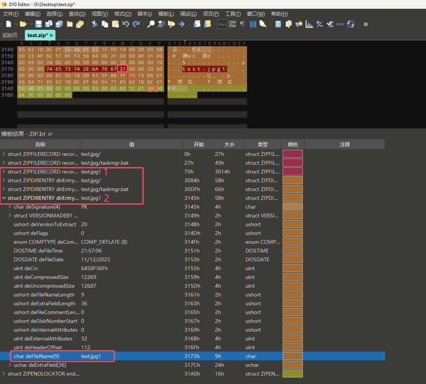Click the Save As icon
Screen dimensions: 426x384
point(49,24)
